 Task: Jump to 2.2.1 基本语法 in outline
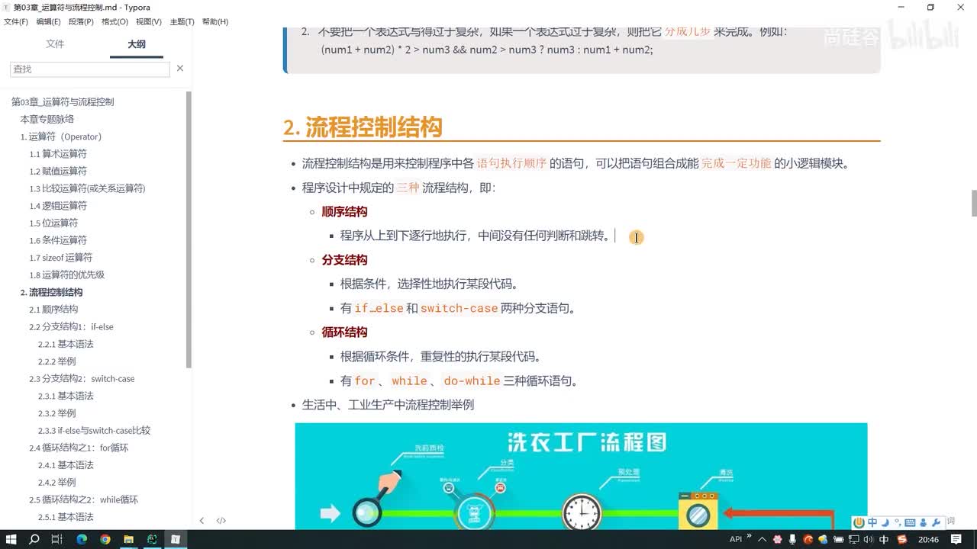[66, 344]
